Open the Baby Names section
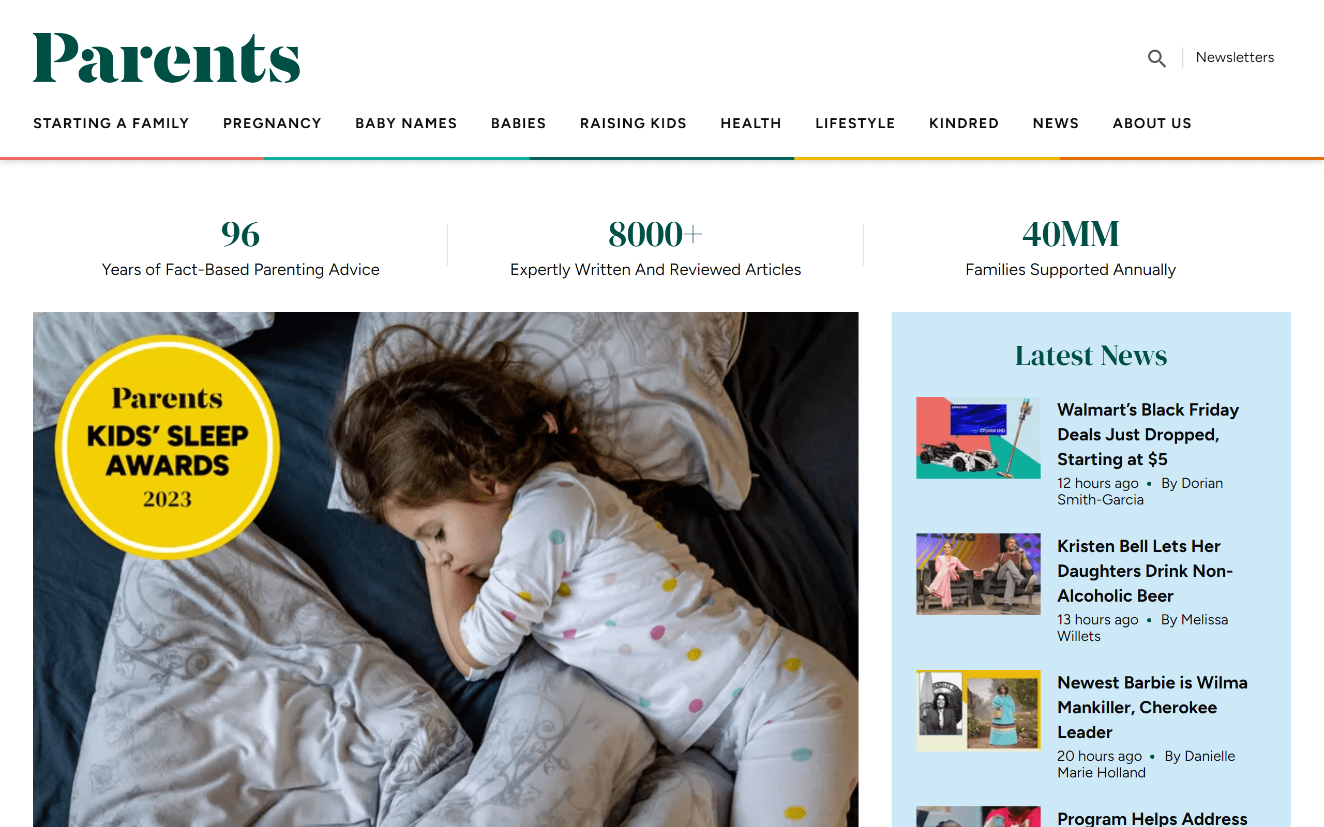 pos(406,123)
